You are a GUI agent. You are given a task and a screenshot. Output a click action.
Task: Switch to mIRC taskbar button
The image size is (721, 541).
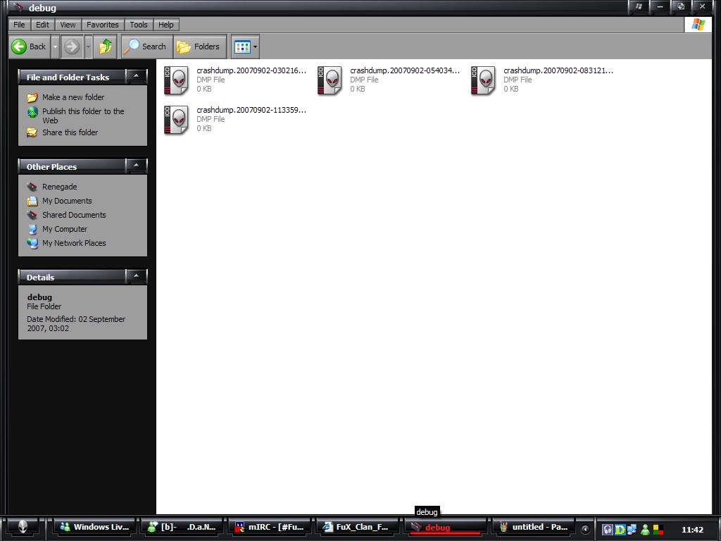point(270,527)
